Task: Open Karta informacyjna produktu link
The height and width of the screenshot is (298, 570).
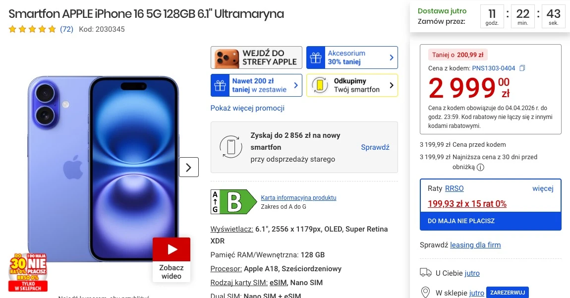Action: click(x=298, y=197)
